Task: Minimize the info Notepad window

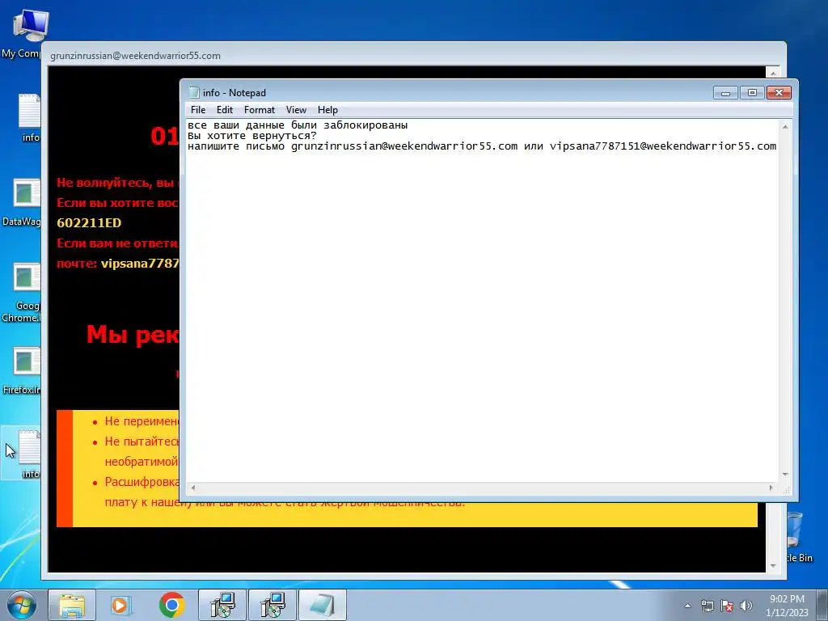Action: [x=725, y=93]
